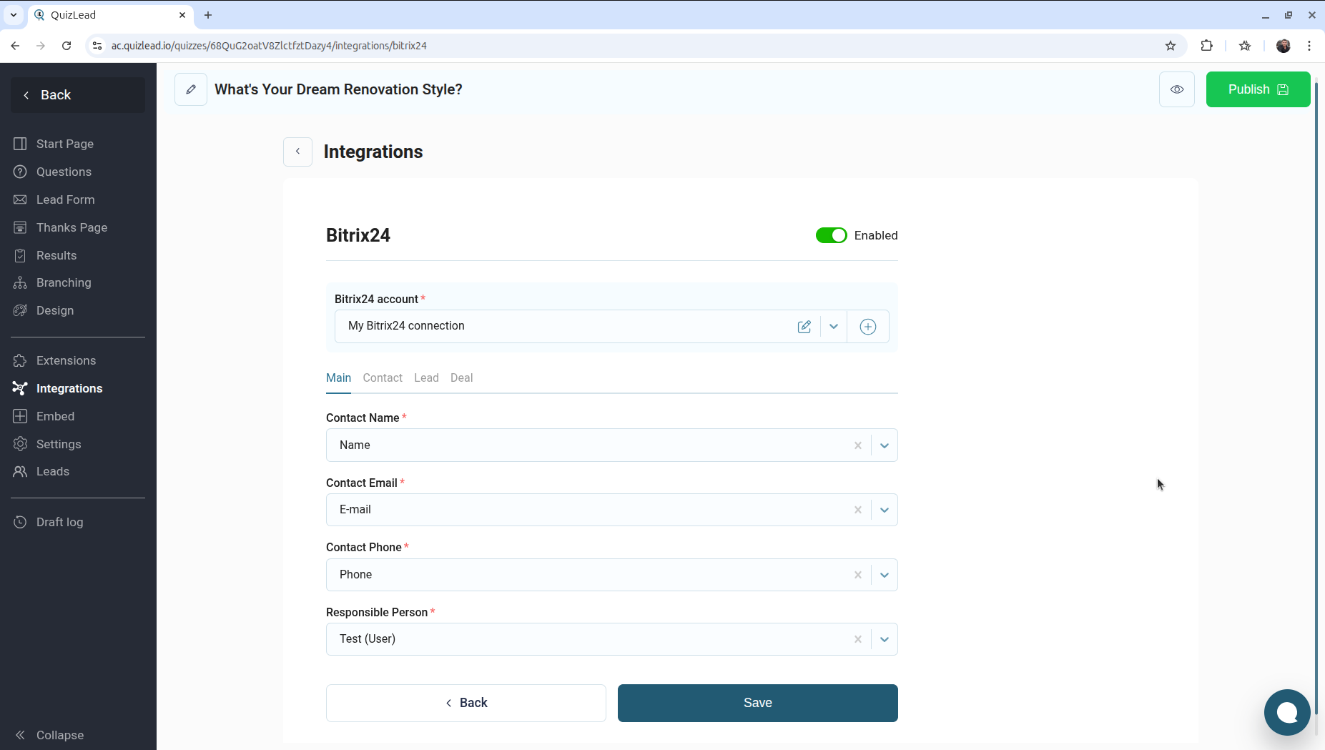The height and width of the screenshot is (750, 1325).
Task: Switch to the Deal tab
Action: (x=461, y=378)
